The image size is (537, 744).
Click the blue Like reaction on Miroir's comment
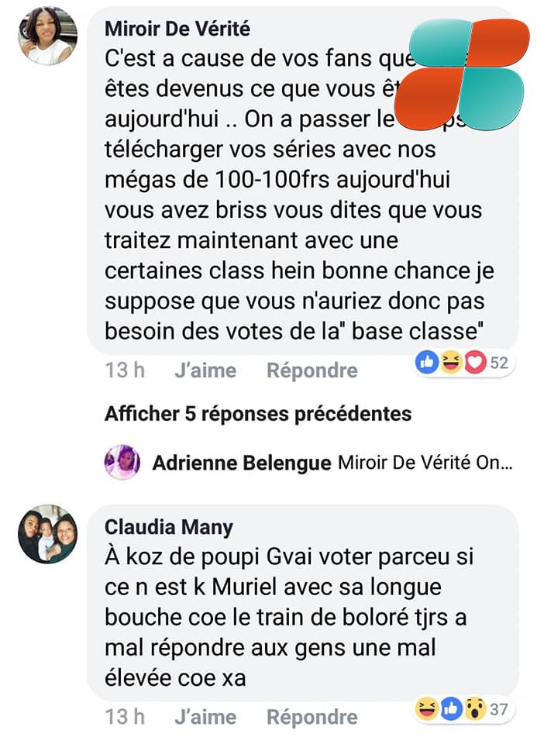point(429,362)
